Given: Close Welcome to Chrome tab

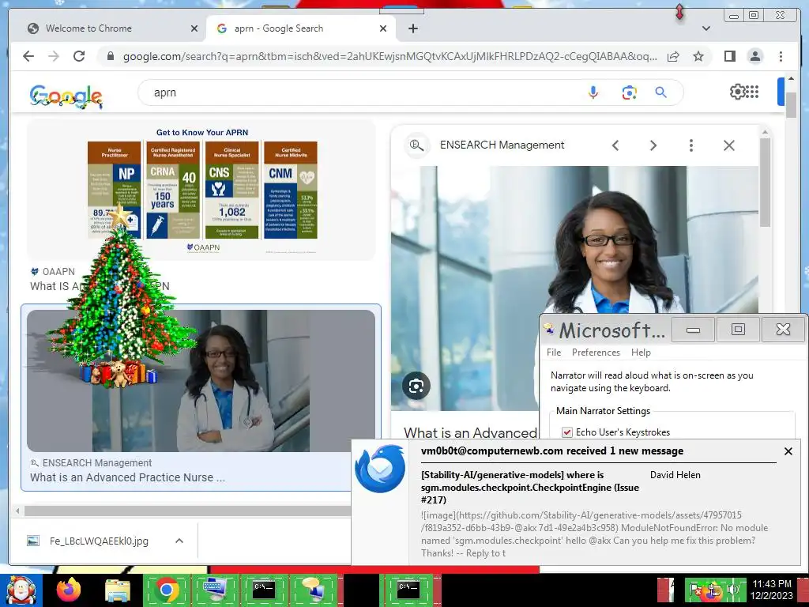Looking at the screenshot, I should coord(194,28).
